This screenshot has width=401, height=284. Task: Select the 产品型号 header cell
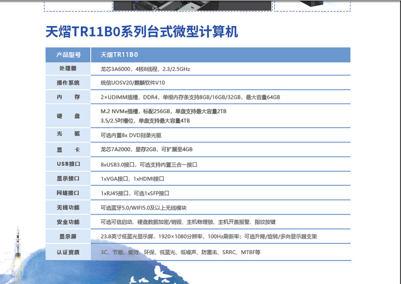(68, 54)
